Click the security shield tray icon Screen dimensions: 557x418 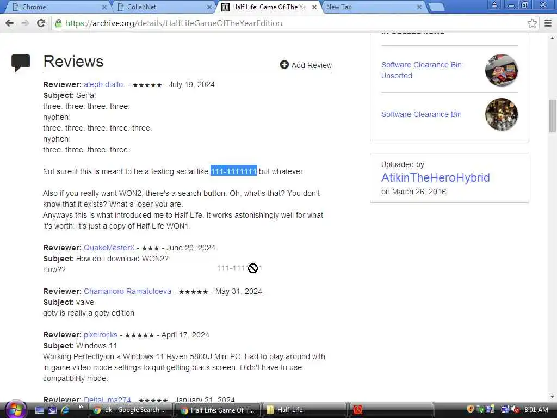tap(471, 409)
